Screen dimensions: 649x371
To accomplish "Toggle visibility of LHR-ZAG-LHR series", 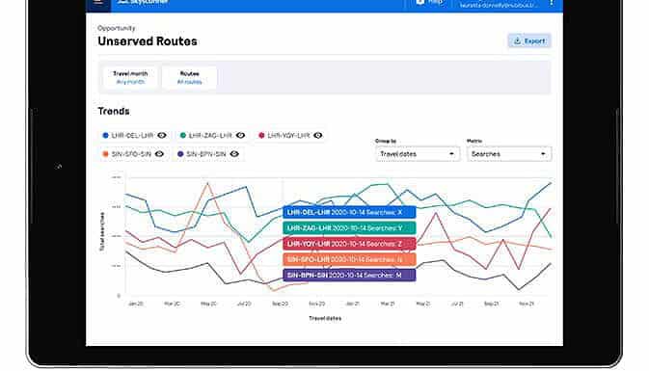I will tap(240, 135).
